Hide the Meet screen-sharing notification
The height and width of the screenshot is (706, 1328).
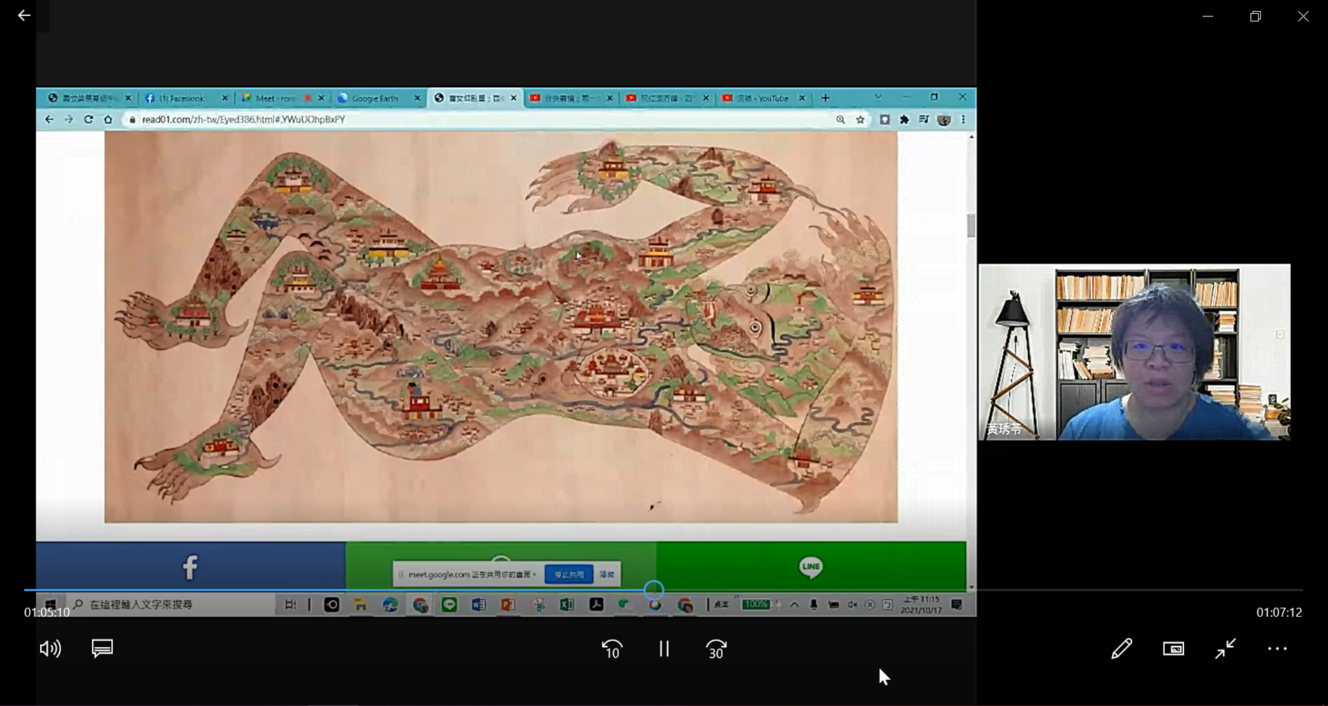click(607, 574)
